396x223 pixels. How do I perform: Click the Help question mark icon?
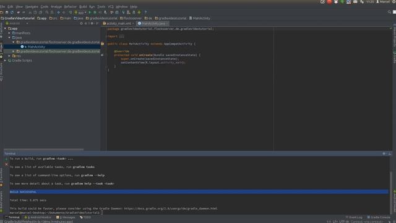pyautogui.click(x=145, y=12)
